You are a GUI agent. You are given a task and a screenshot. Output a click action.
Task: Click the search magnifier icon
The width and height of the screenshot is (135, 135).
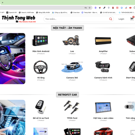tap(111, 19)
